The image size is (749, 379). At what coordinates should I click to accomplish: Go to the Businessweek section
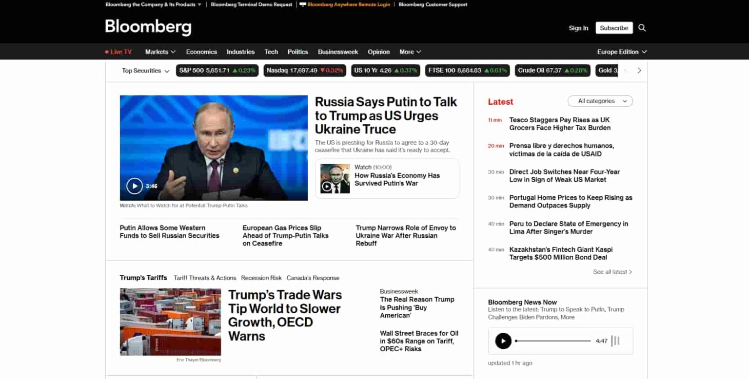pyautogui.click(x=338, y=51)
